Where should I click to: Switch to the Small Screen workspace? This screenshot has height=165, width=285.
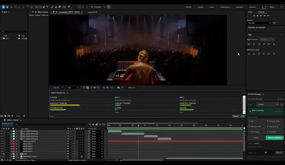[x=225, y=7]
